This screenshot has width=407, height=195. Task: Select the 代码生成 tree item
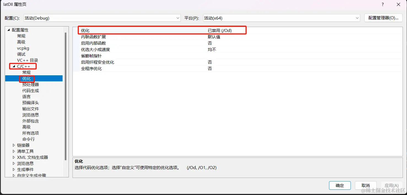(x=31, y=91)
